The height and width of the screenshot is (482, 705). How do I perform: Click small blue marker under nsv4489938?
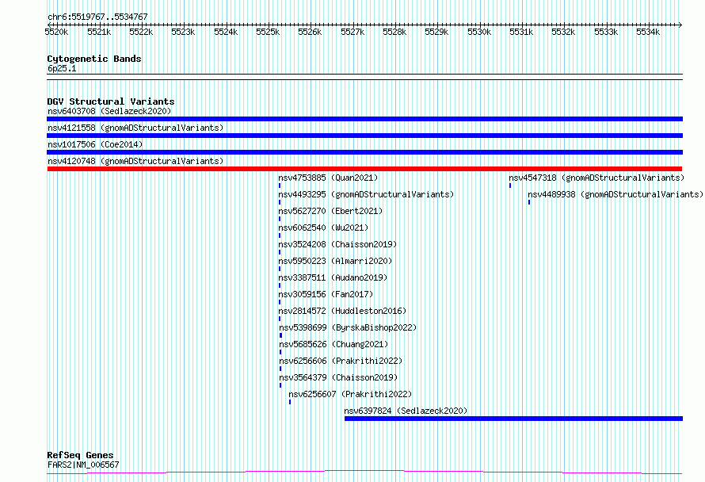(x=529, y=202)
